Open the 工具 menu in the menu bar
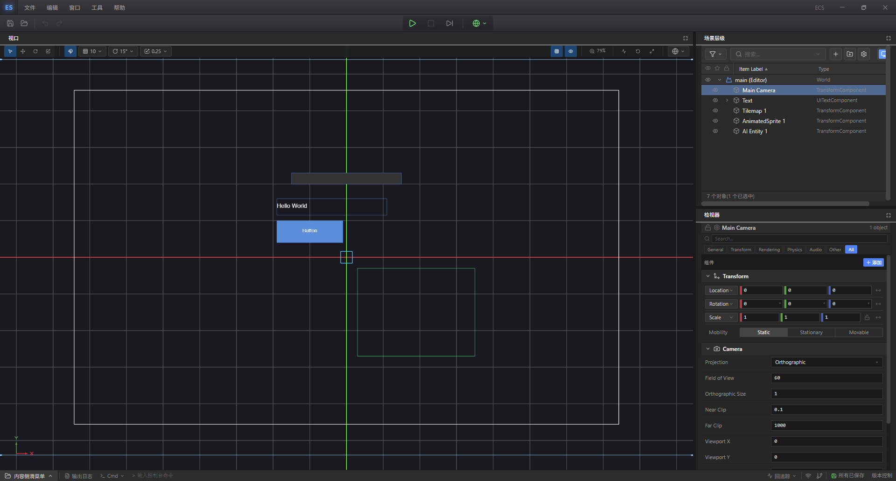Image resolution: width=896 pixels, height=481 pixels. (97, 7)
